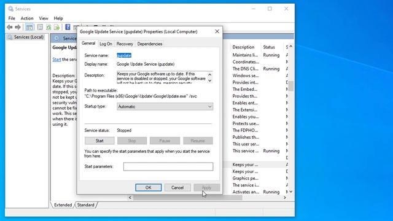Open the File menu
393x221 pixels.
12,18
